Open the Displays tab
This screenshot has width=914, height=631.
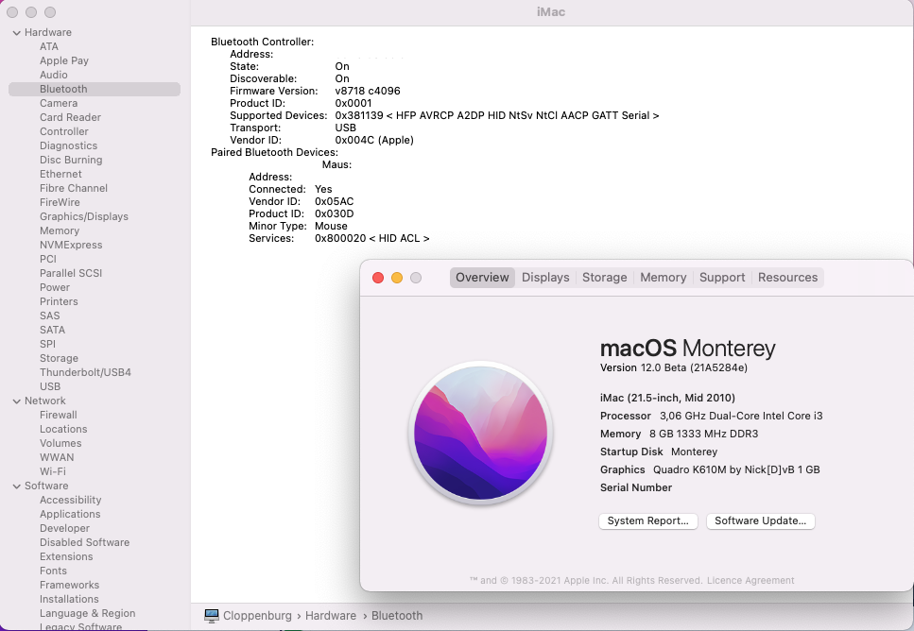(545, 278)
